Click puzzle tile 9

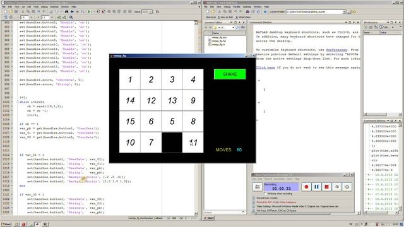click(193, 100)
